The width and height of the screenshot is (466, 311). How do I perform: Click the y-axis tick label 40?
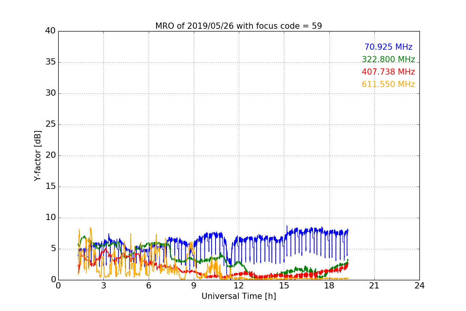click(50, 31)
